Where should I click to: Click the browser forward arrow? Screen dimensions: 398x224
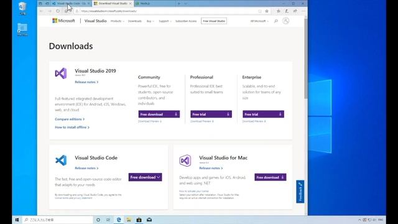tap(50, 11)
